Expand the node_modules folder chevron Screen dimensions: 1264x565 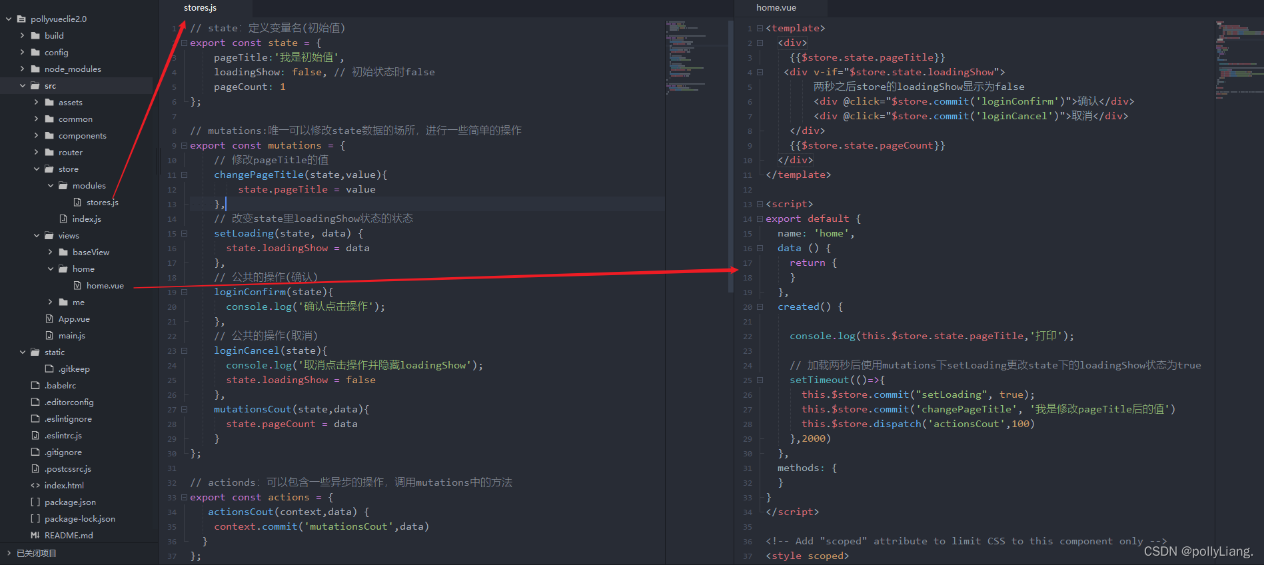pyautogui.click(x=23, y=69)
